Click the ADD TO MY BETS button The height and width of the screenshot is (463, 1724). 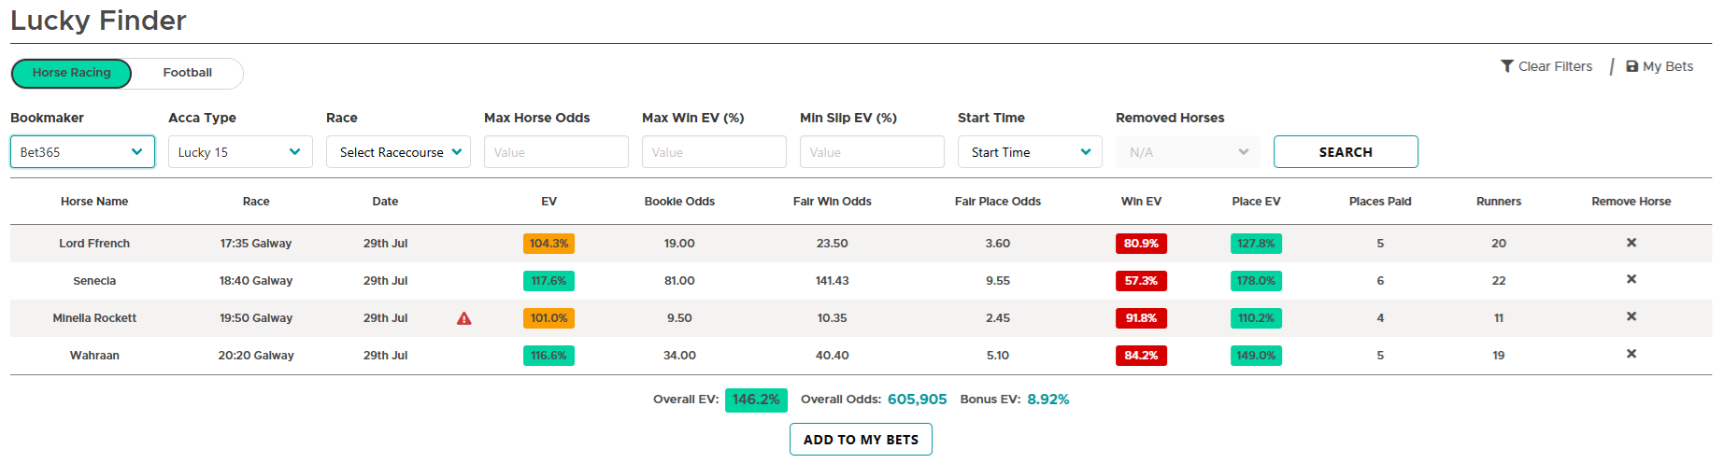click(861, 440)
